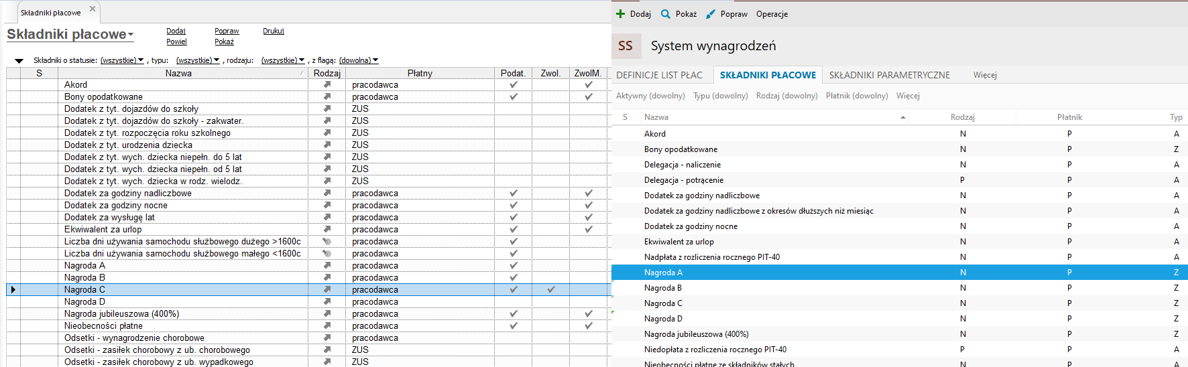
Task: Click the SS module icon
Action: point(626,46)
